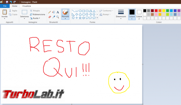Choose the Polygon shape
This screenshot has height=105, width=181.
(90, 11)
